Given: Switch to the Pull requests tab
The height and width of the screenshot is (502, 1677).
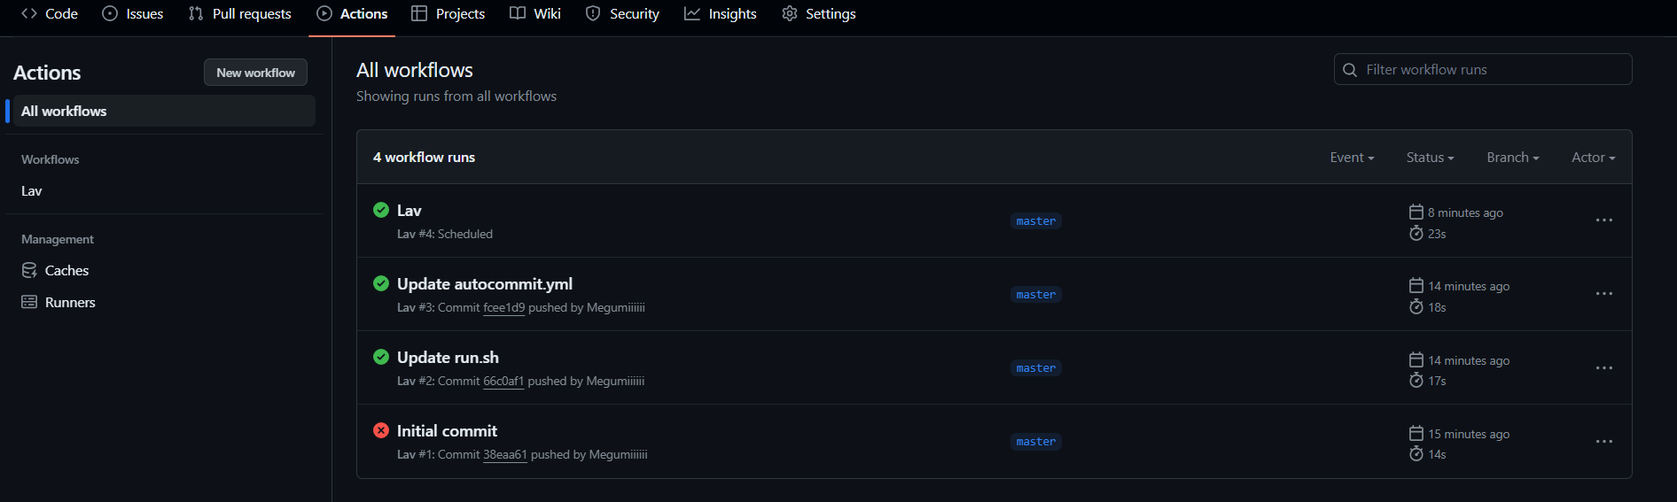Looking at the screenshot, I should click(240, 13).
